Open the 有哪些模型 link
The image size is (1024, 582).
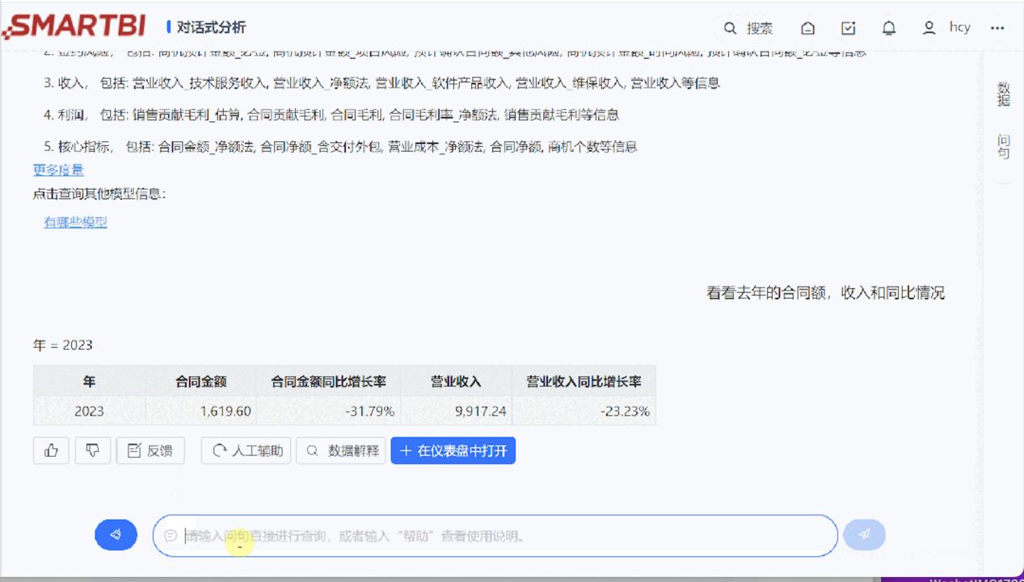(74, 221)
